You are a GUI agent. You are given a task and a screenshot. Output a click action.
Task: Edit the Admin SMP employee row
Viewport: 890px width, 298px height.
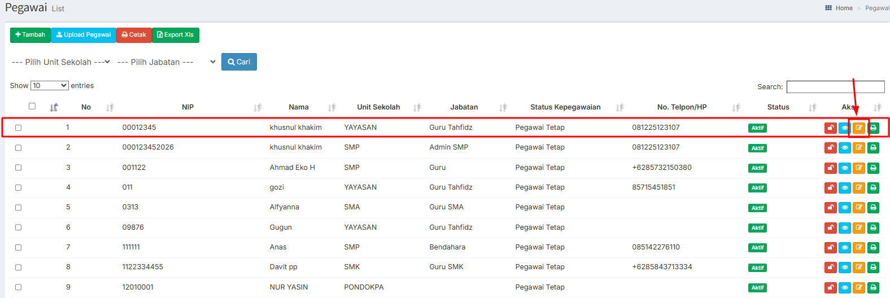click(x=859, y=148)
